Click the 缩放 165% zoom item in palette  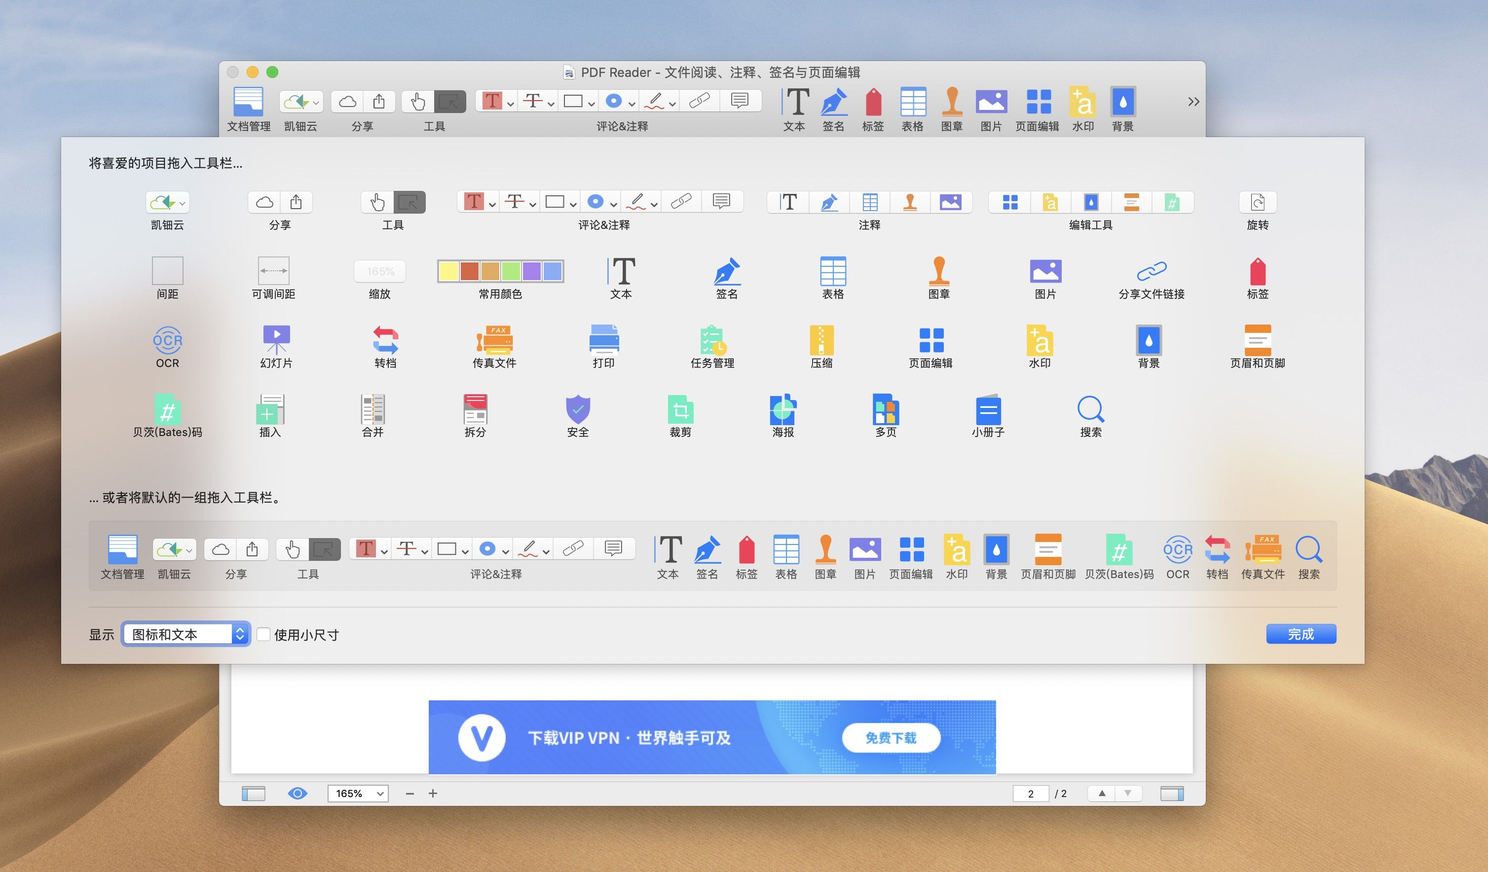[380, 271]
